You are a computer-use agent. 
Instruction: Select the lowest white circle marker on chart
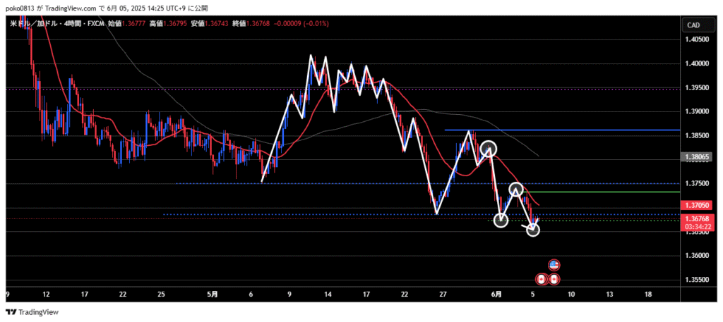(533, 229)
